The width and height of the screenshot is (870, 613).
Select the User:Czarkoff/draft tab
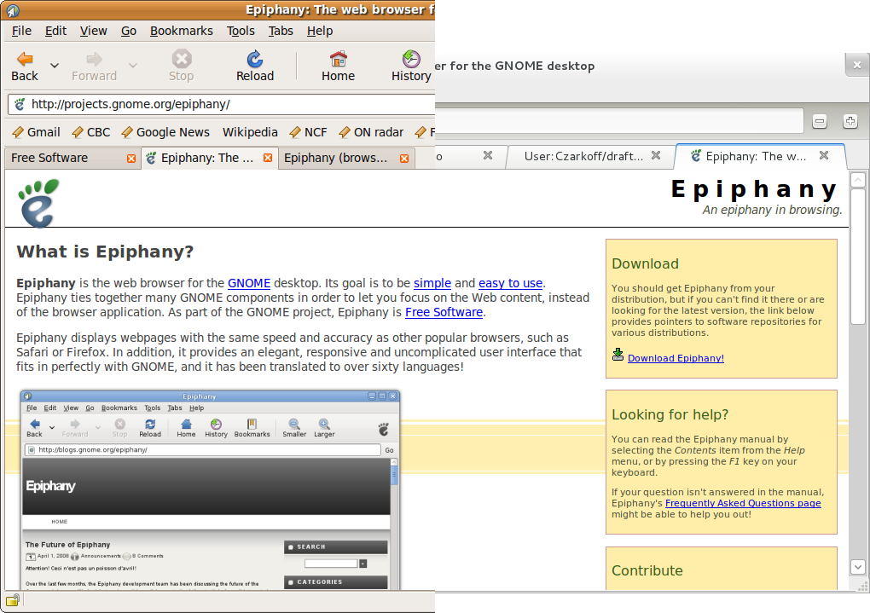tap(583, 156)
